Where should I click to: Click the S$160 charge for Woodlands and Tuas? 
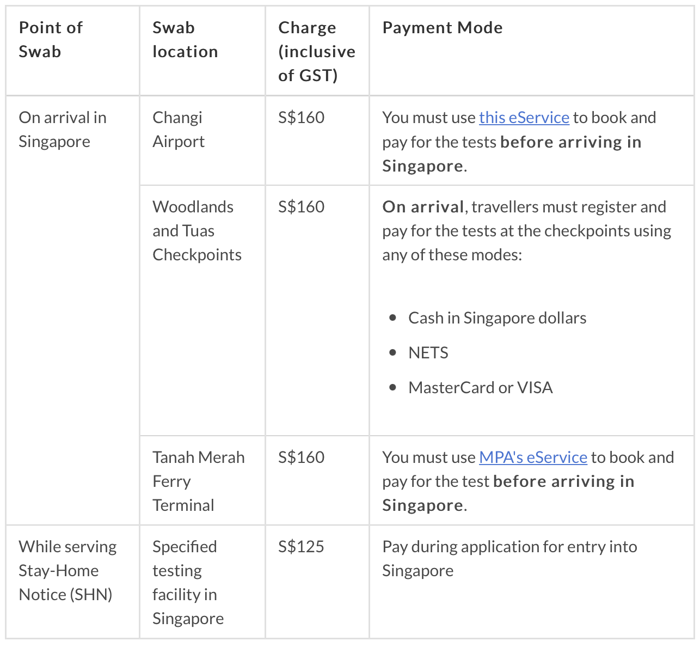coord(301,207)
